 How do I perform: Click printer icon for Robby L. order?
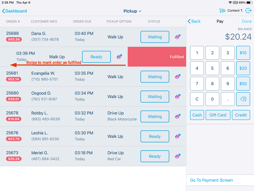pyautogui.click(x=178, y=116)
